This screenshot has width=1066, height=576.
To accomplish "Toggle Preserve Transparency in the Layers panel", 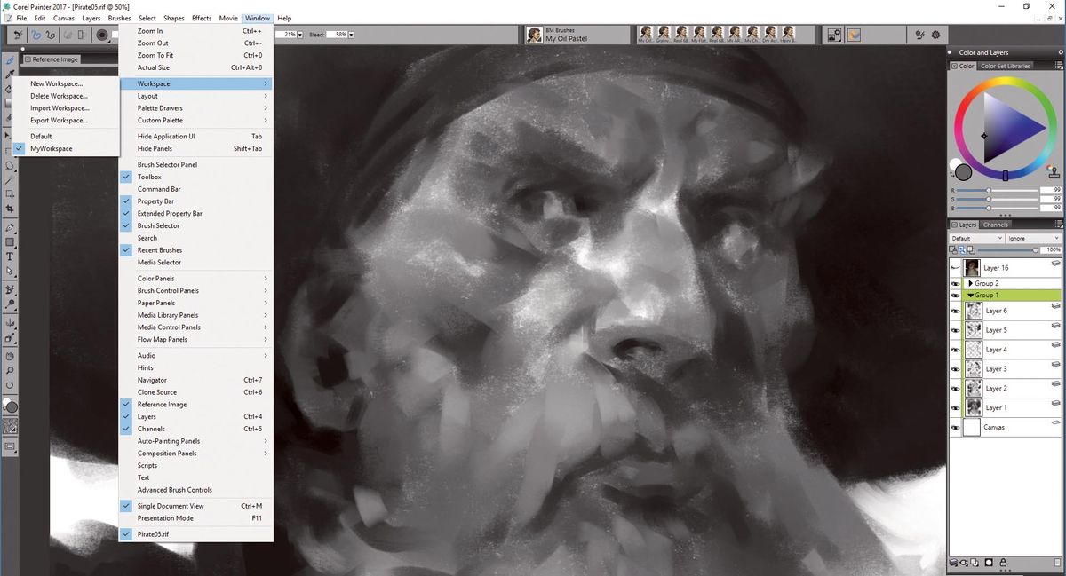I will (954, 249).
